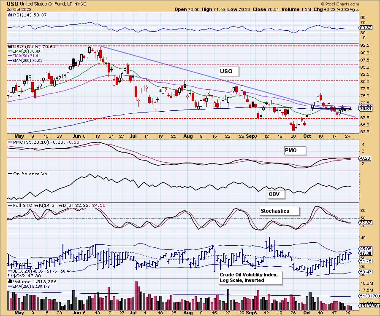Click the 92.5 price axis label
The width and height of the screenshot is (380, 316).
365,46
